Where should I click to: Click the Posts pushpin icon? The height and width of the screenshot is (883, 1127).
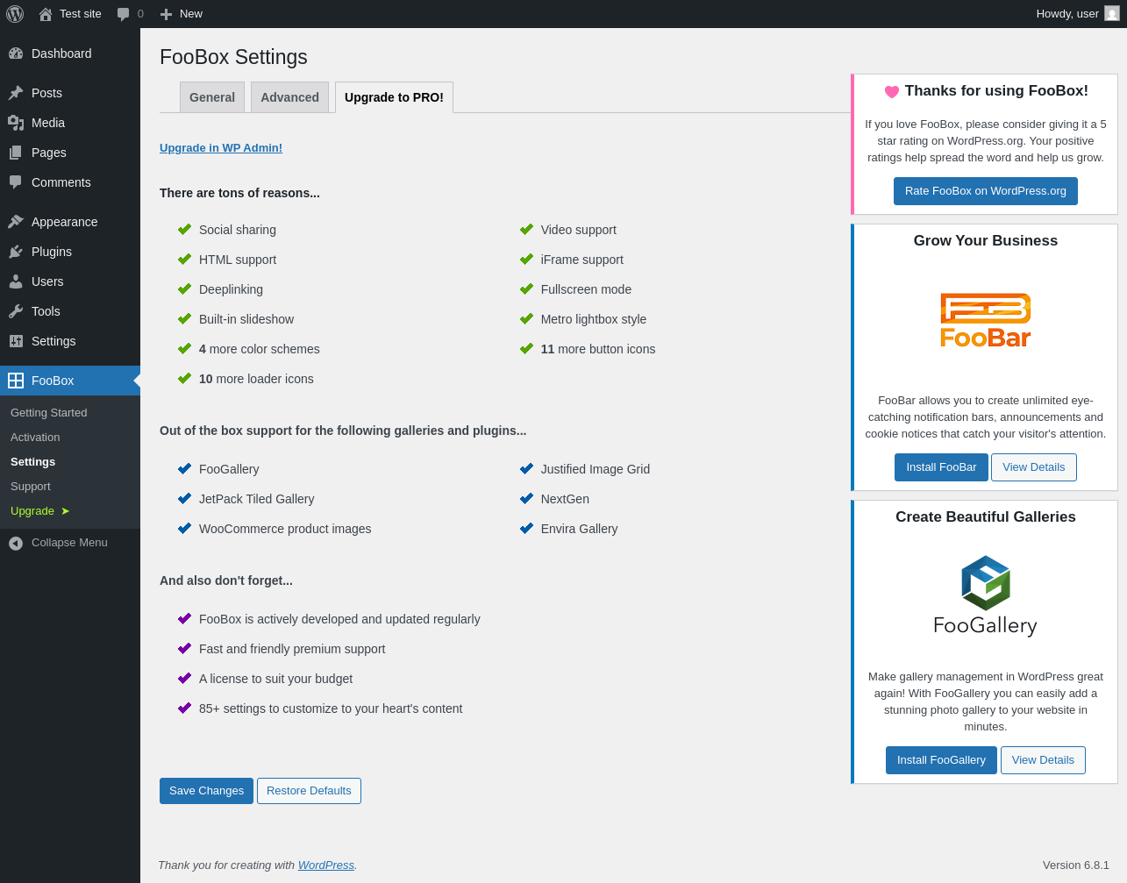pyautogui.click(x=16, y=93)
